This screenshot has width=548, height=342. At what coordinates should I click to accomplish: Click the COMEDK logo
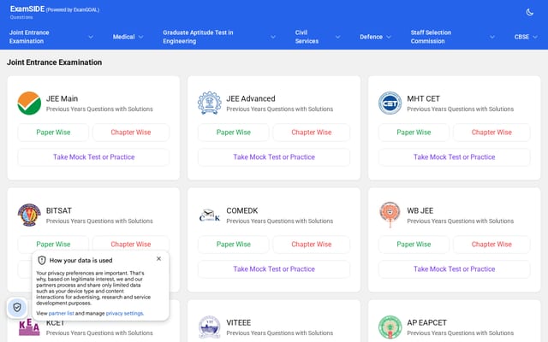[x=209, y=215]
